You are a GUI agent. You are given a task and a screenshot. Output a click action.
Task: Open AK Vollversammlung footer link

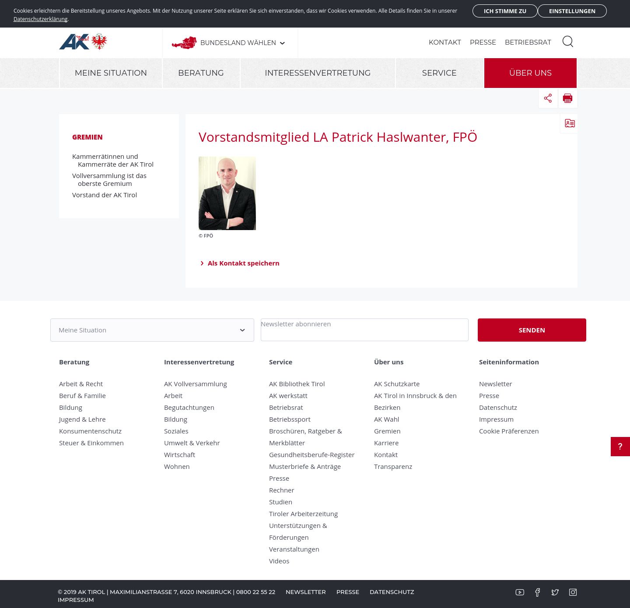(x=196, y=384)
